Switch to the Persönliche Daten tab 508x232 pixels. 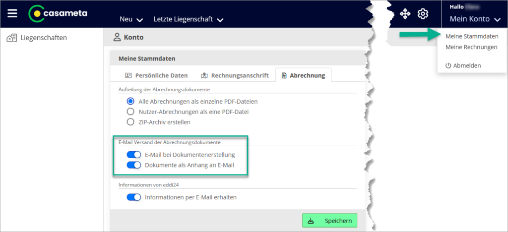[x=156, y=75]
